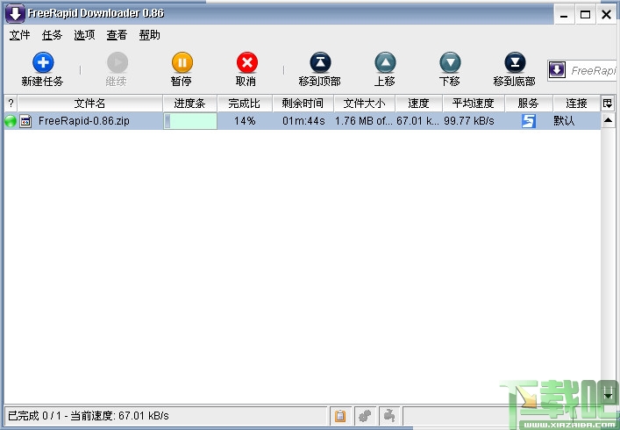Viewport: 620px width, 430px height.
Task: Click the green status ball of FreeRapid-0.86.zip
Action: (x=11, y=120)
